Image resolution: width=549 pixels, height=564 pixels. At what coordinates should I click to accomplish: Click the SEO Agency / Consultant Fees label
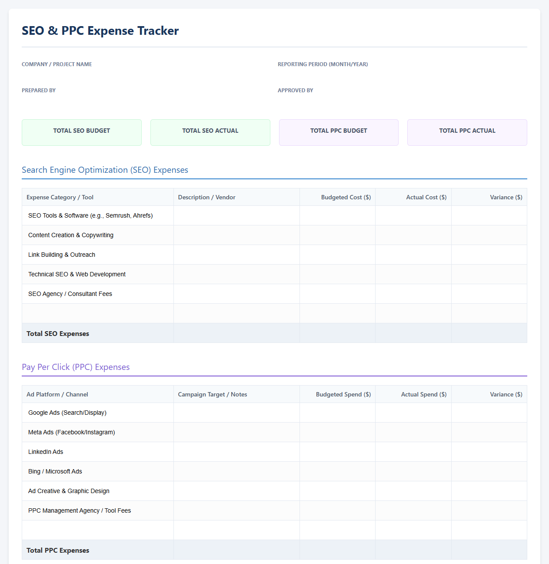pos(70,294)
